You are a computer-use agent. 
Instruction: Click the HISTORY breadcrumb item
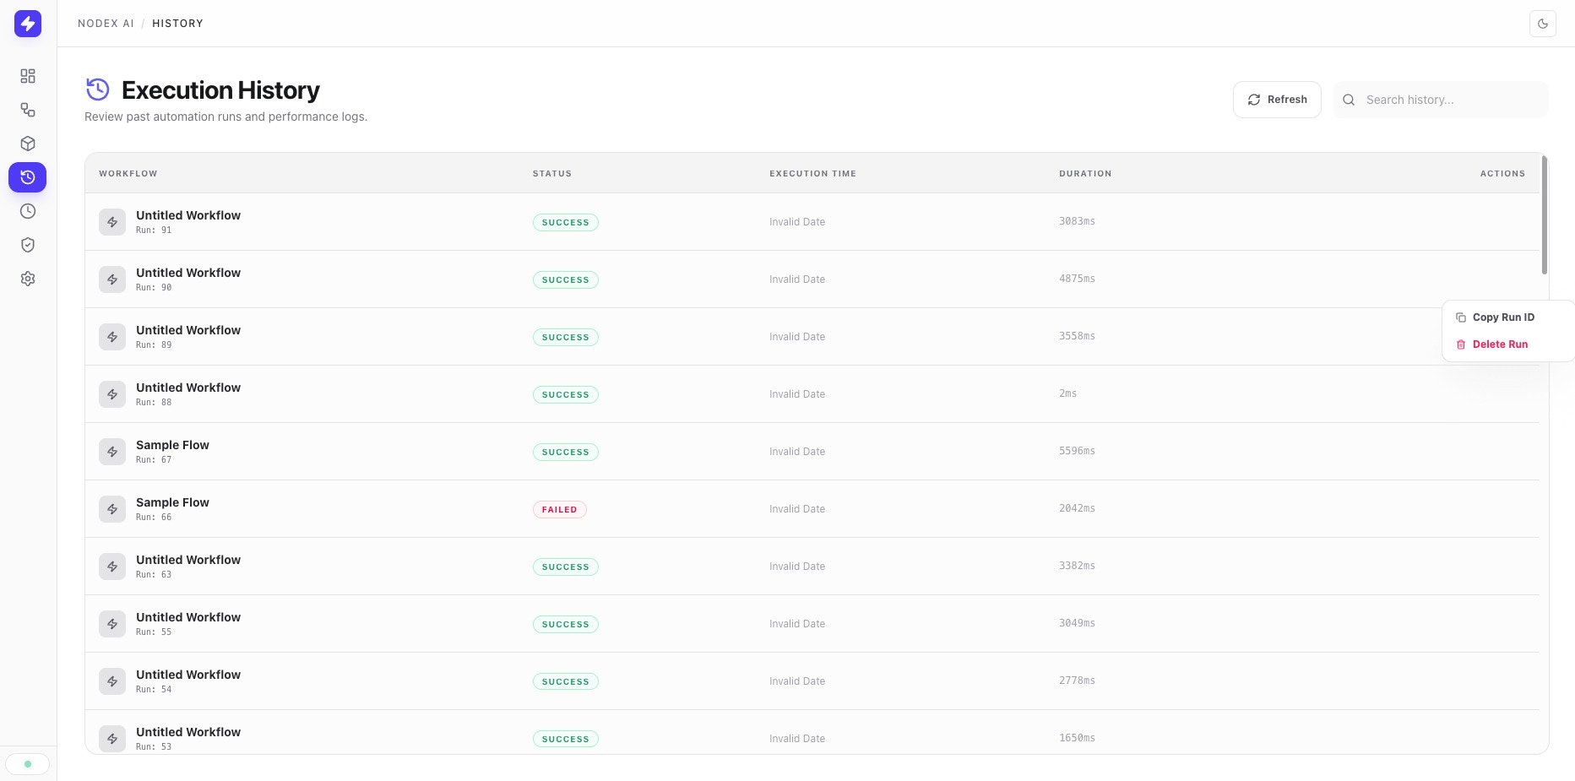click(177, 23)
